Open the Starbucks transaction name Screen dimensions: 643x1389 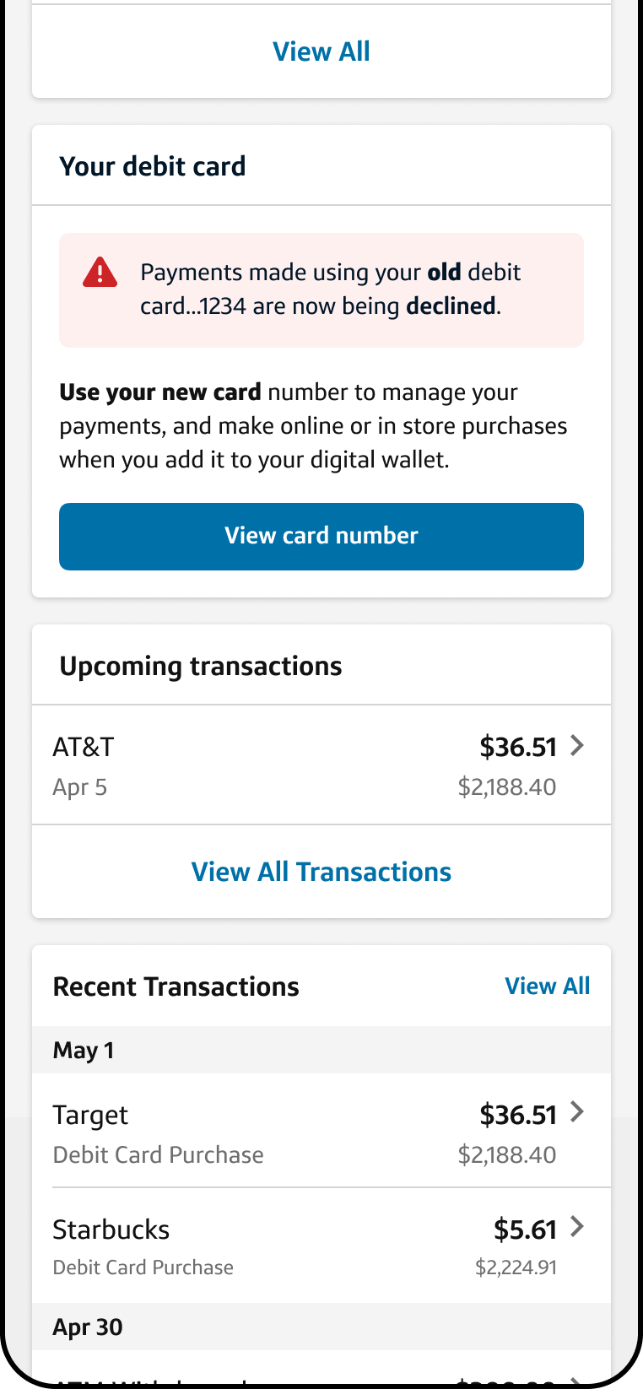tap(111, 1230)
